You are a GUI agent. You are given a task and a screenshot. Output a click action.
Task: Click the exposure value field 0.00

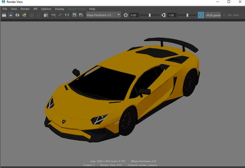coord(134,15)
